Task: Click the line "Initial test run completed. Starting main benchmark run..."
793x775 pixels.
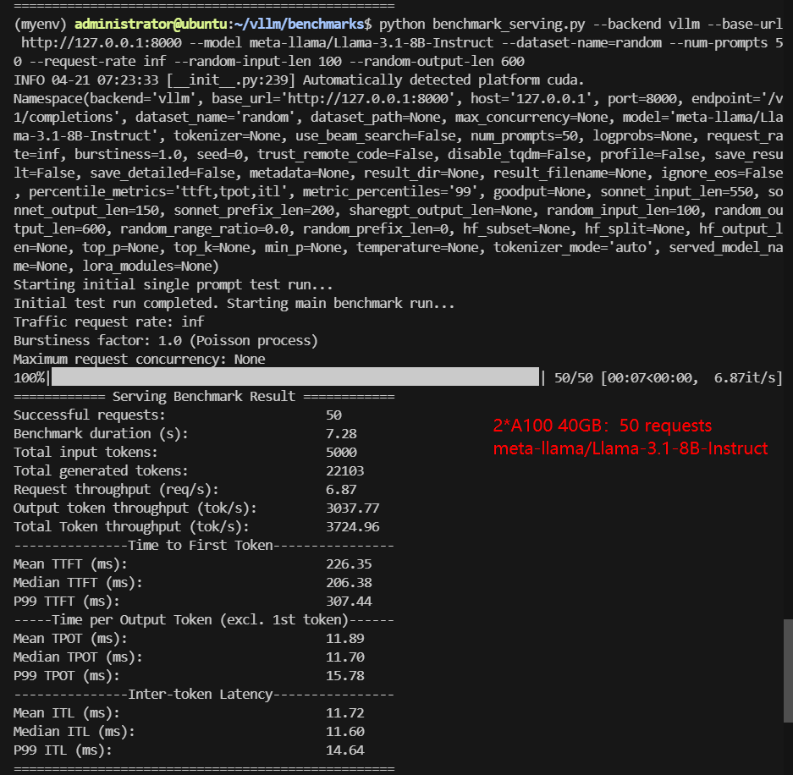Action: (234, 304)
